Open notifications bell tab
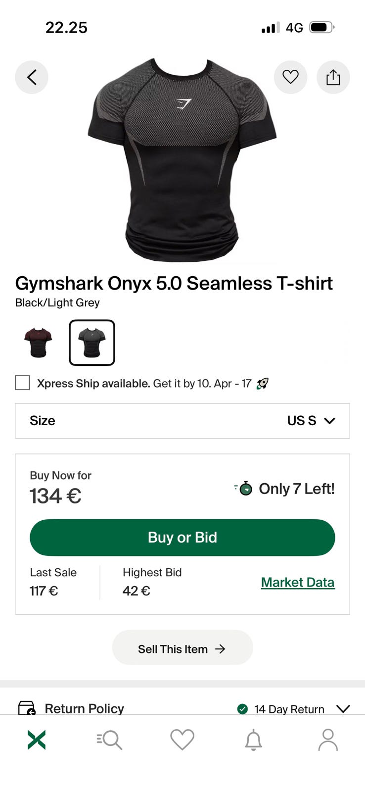 (x=254, y=740)
